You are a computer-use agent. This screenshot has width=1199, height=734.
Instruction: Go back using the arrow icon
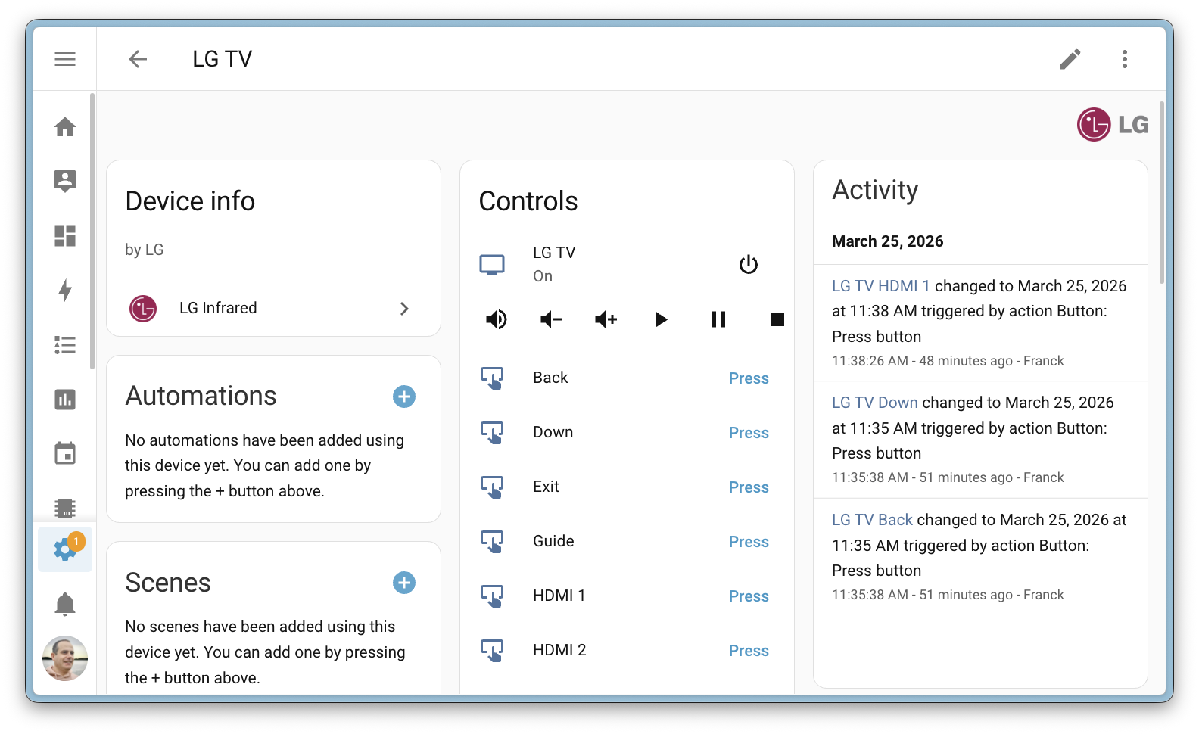click(x=138, y=59)
